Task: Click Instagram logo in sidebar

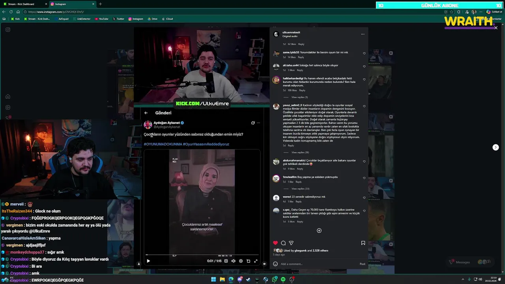Action: click(x=8, y=30)
